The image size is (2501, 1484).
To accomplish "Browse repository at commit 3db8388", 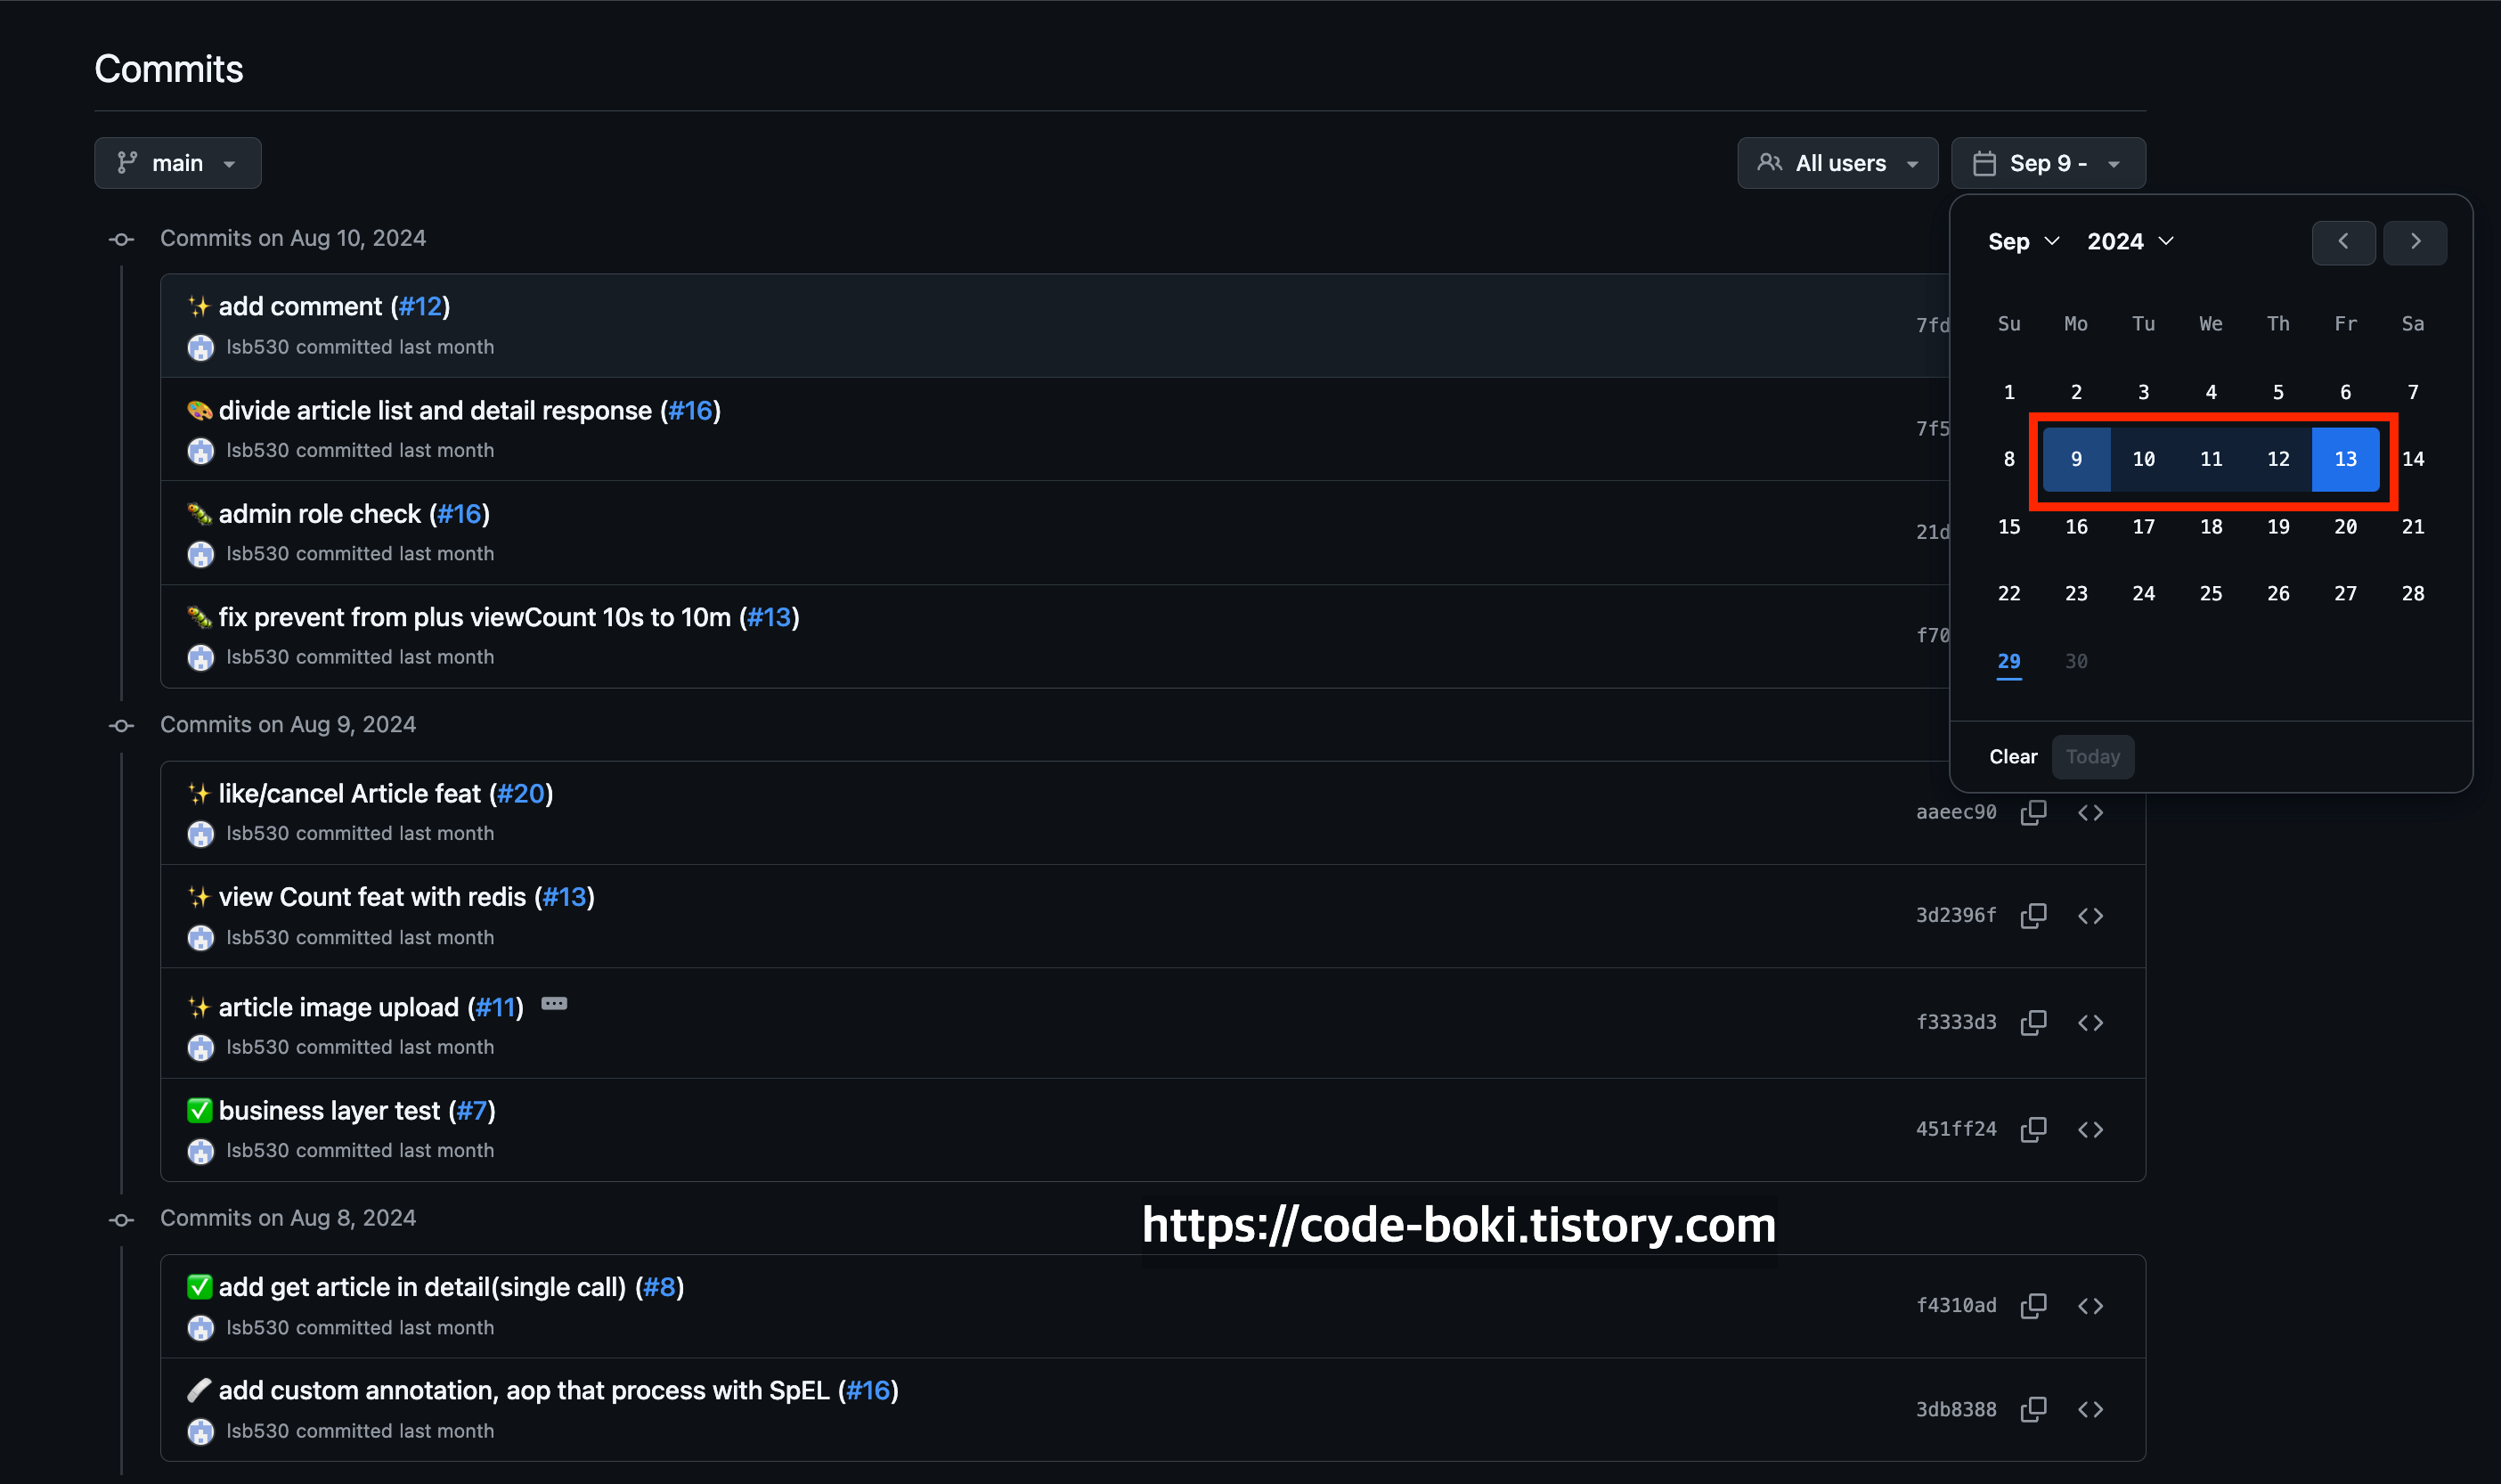I will 2090,1410.
